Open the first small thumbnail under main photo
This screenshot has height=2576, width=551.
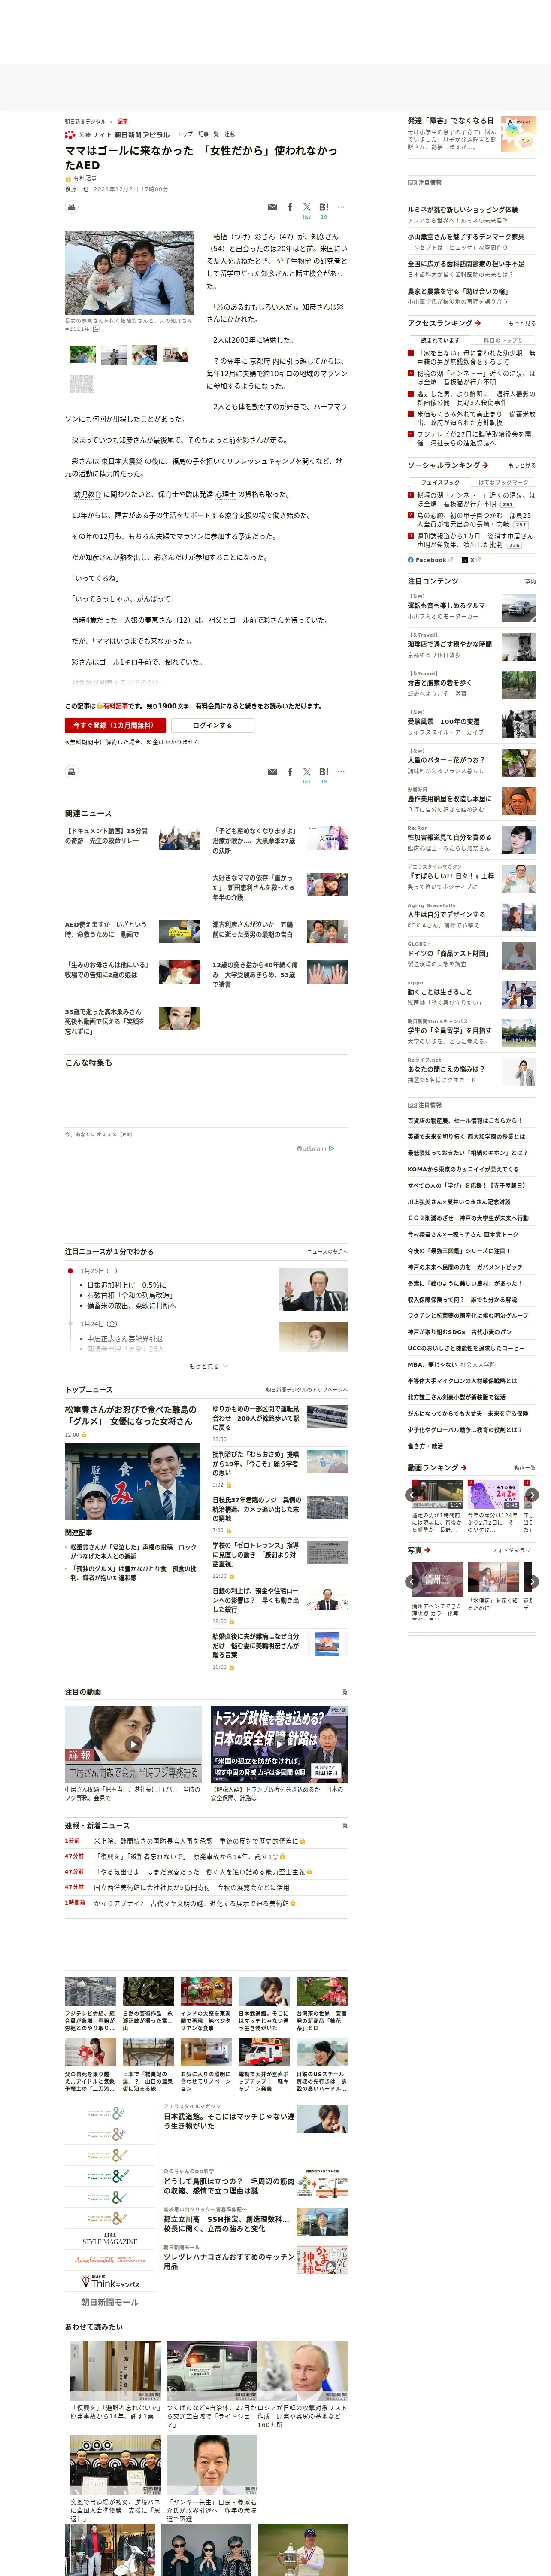click(83, 354)
